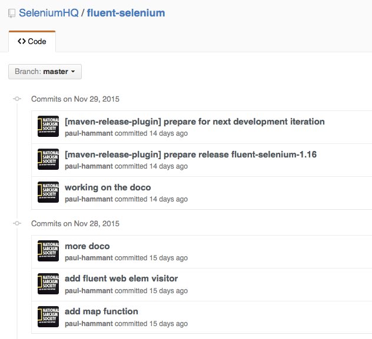372x339 pixels.
Task: Click avatar beside 'more doco' commit
Action: pyautogui.click(x=48, y=251)
